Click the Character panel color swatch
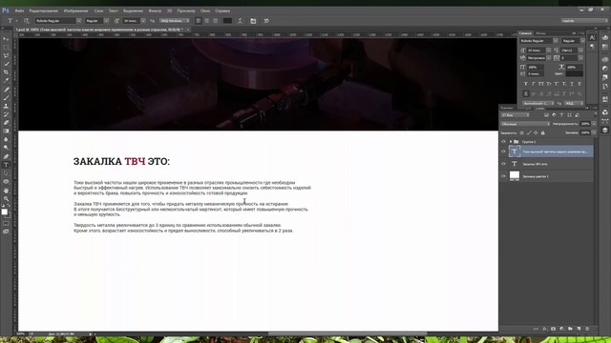Screen dimensions: 611x343 [x=575, y=73]
